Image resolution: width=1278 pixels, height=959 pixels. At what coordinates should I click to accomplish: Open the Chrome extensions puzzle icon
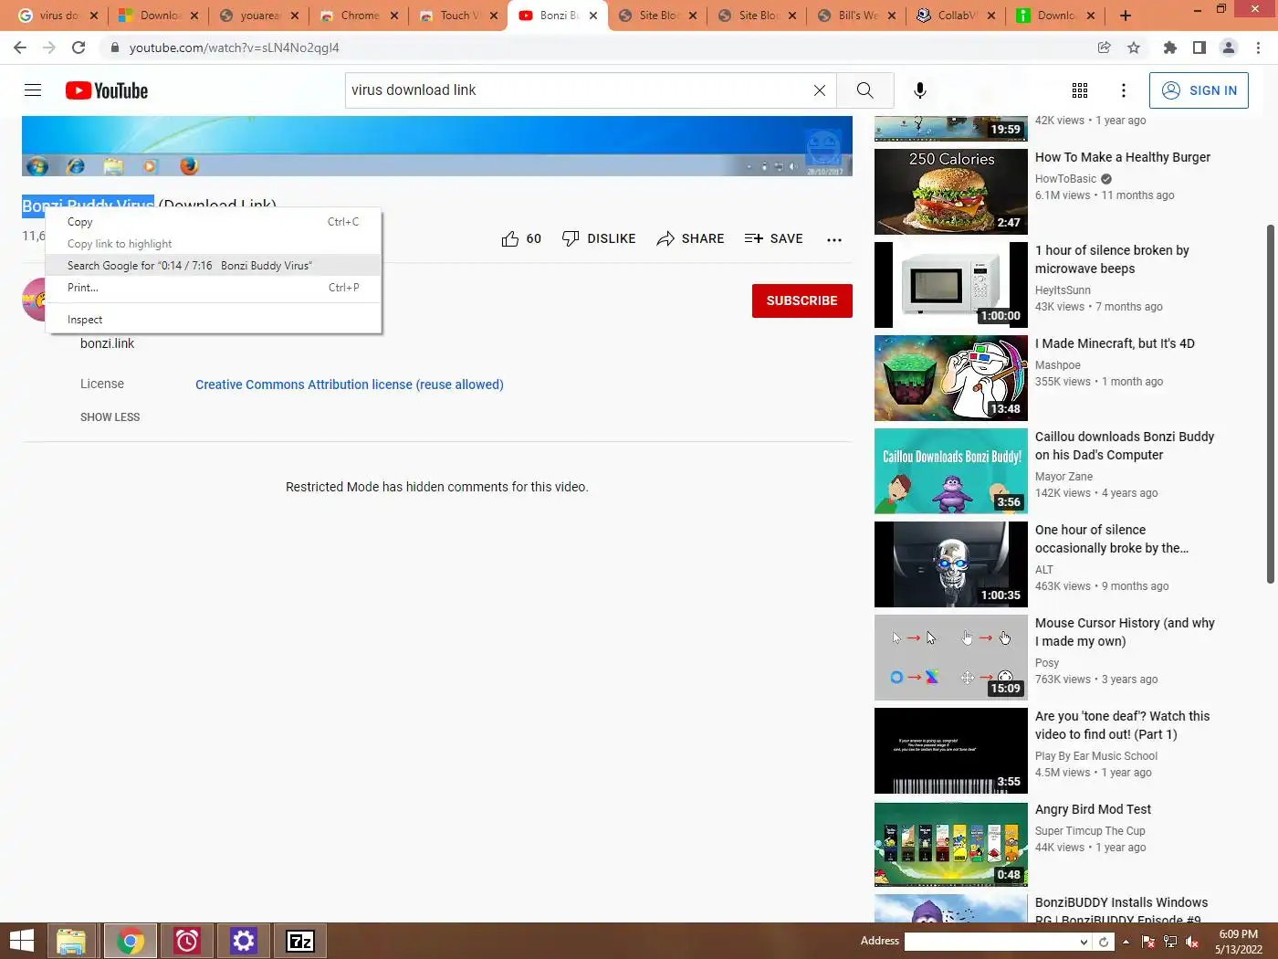point(1170,47)
